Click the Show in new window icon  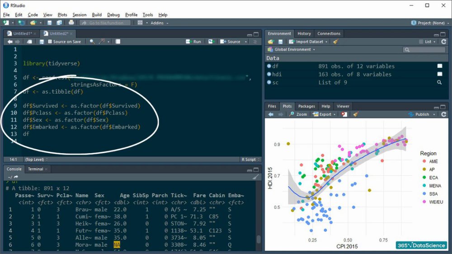click(x=29, y=42)
